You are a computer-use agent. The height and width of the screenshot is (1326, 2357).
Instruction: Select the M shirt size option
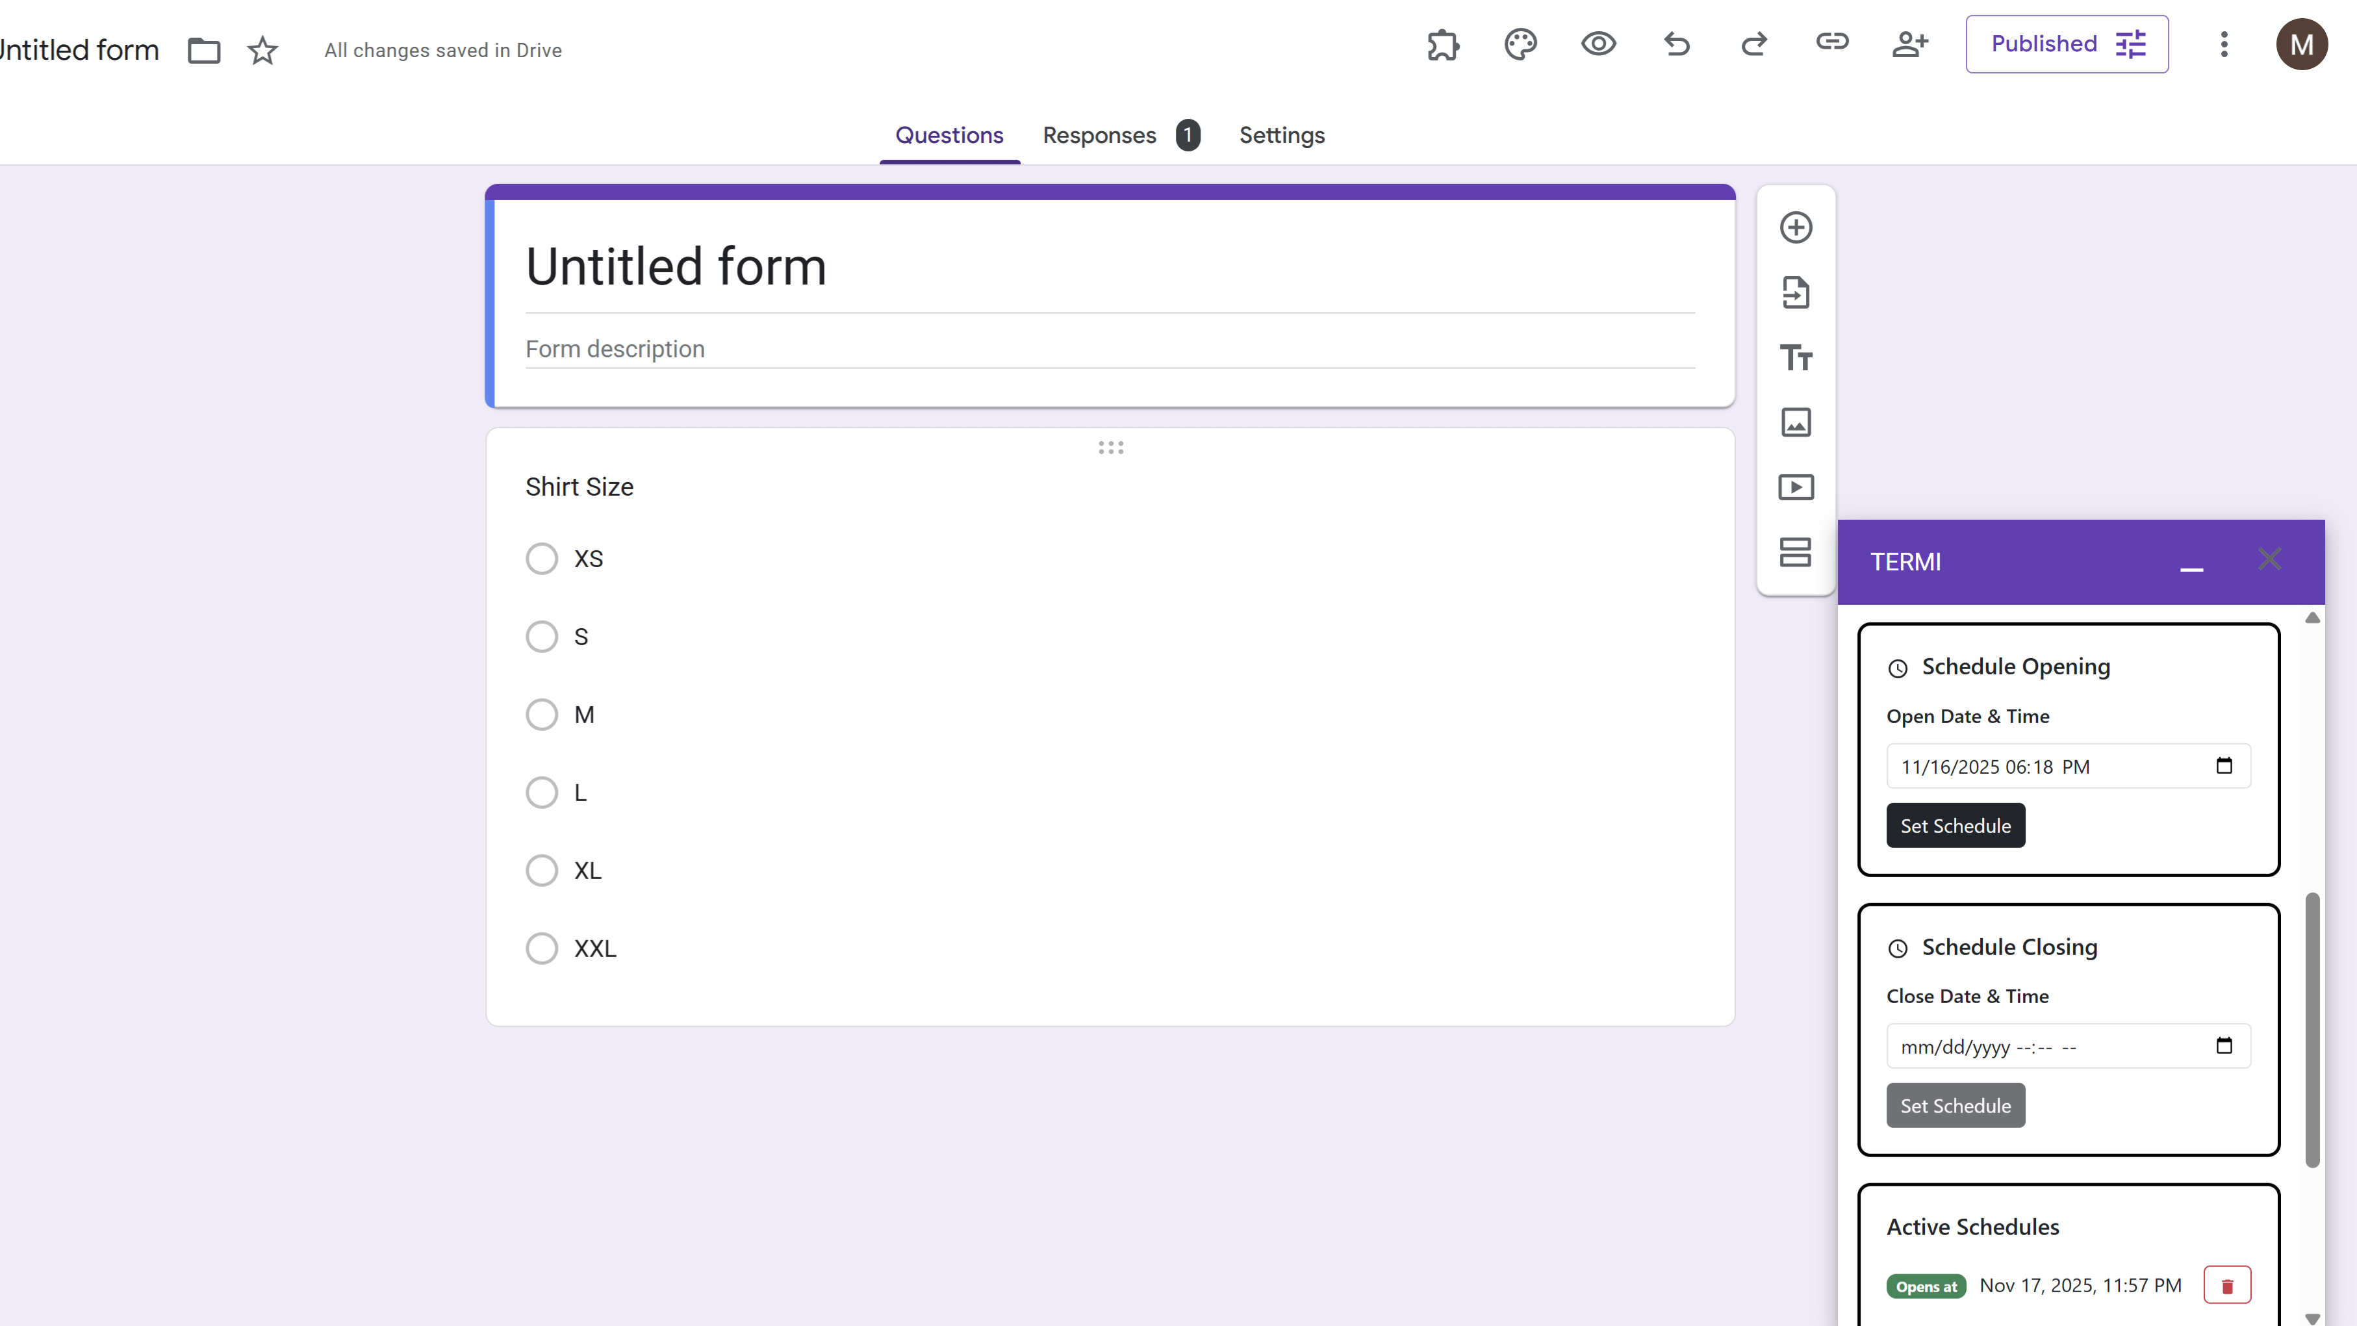pos(542,714)
